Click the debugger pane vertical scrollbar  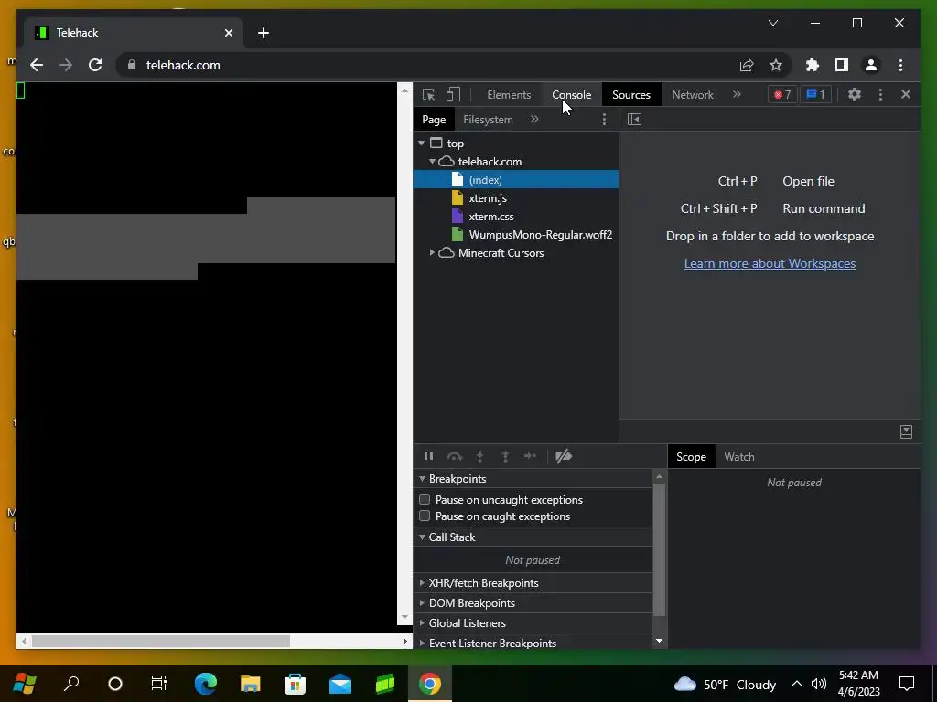(659, 549)
